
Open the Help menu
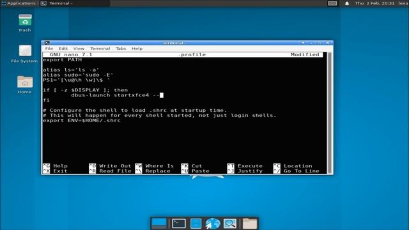click(x=137, y=49)
